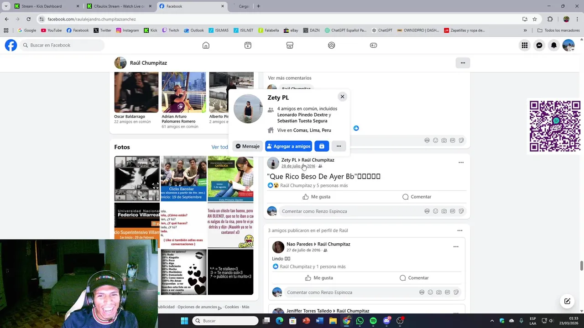Like the Nao Paredes post
This screenshot has height=328, width=584.
[x=319, y=278]
